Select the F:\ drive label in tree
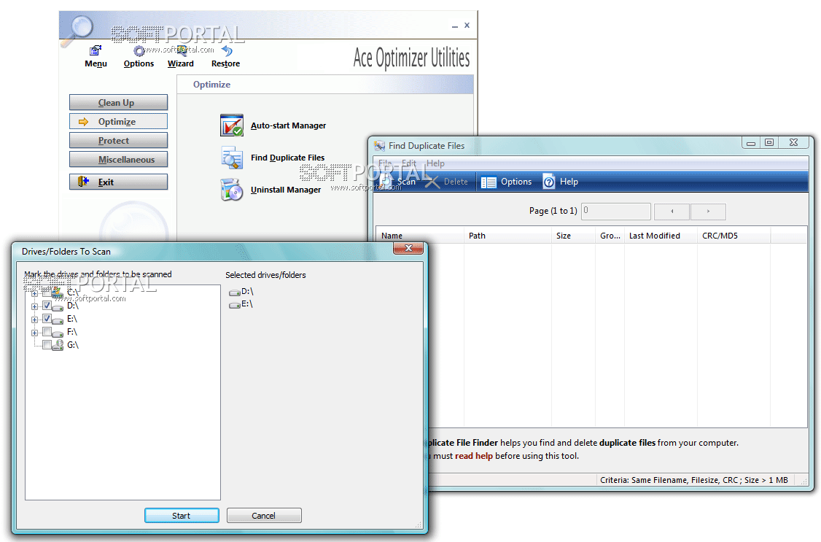Screen dimensions: 821x542 click(71, 332)
